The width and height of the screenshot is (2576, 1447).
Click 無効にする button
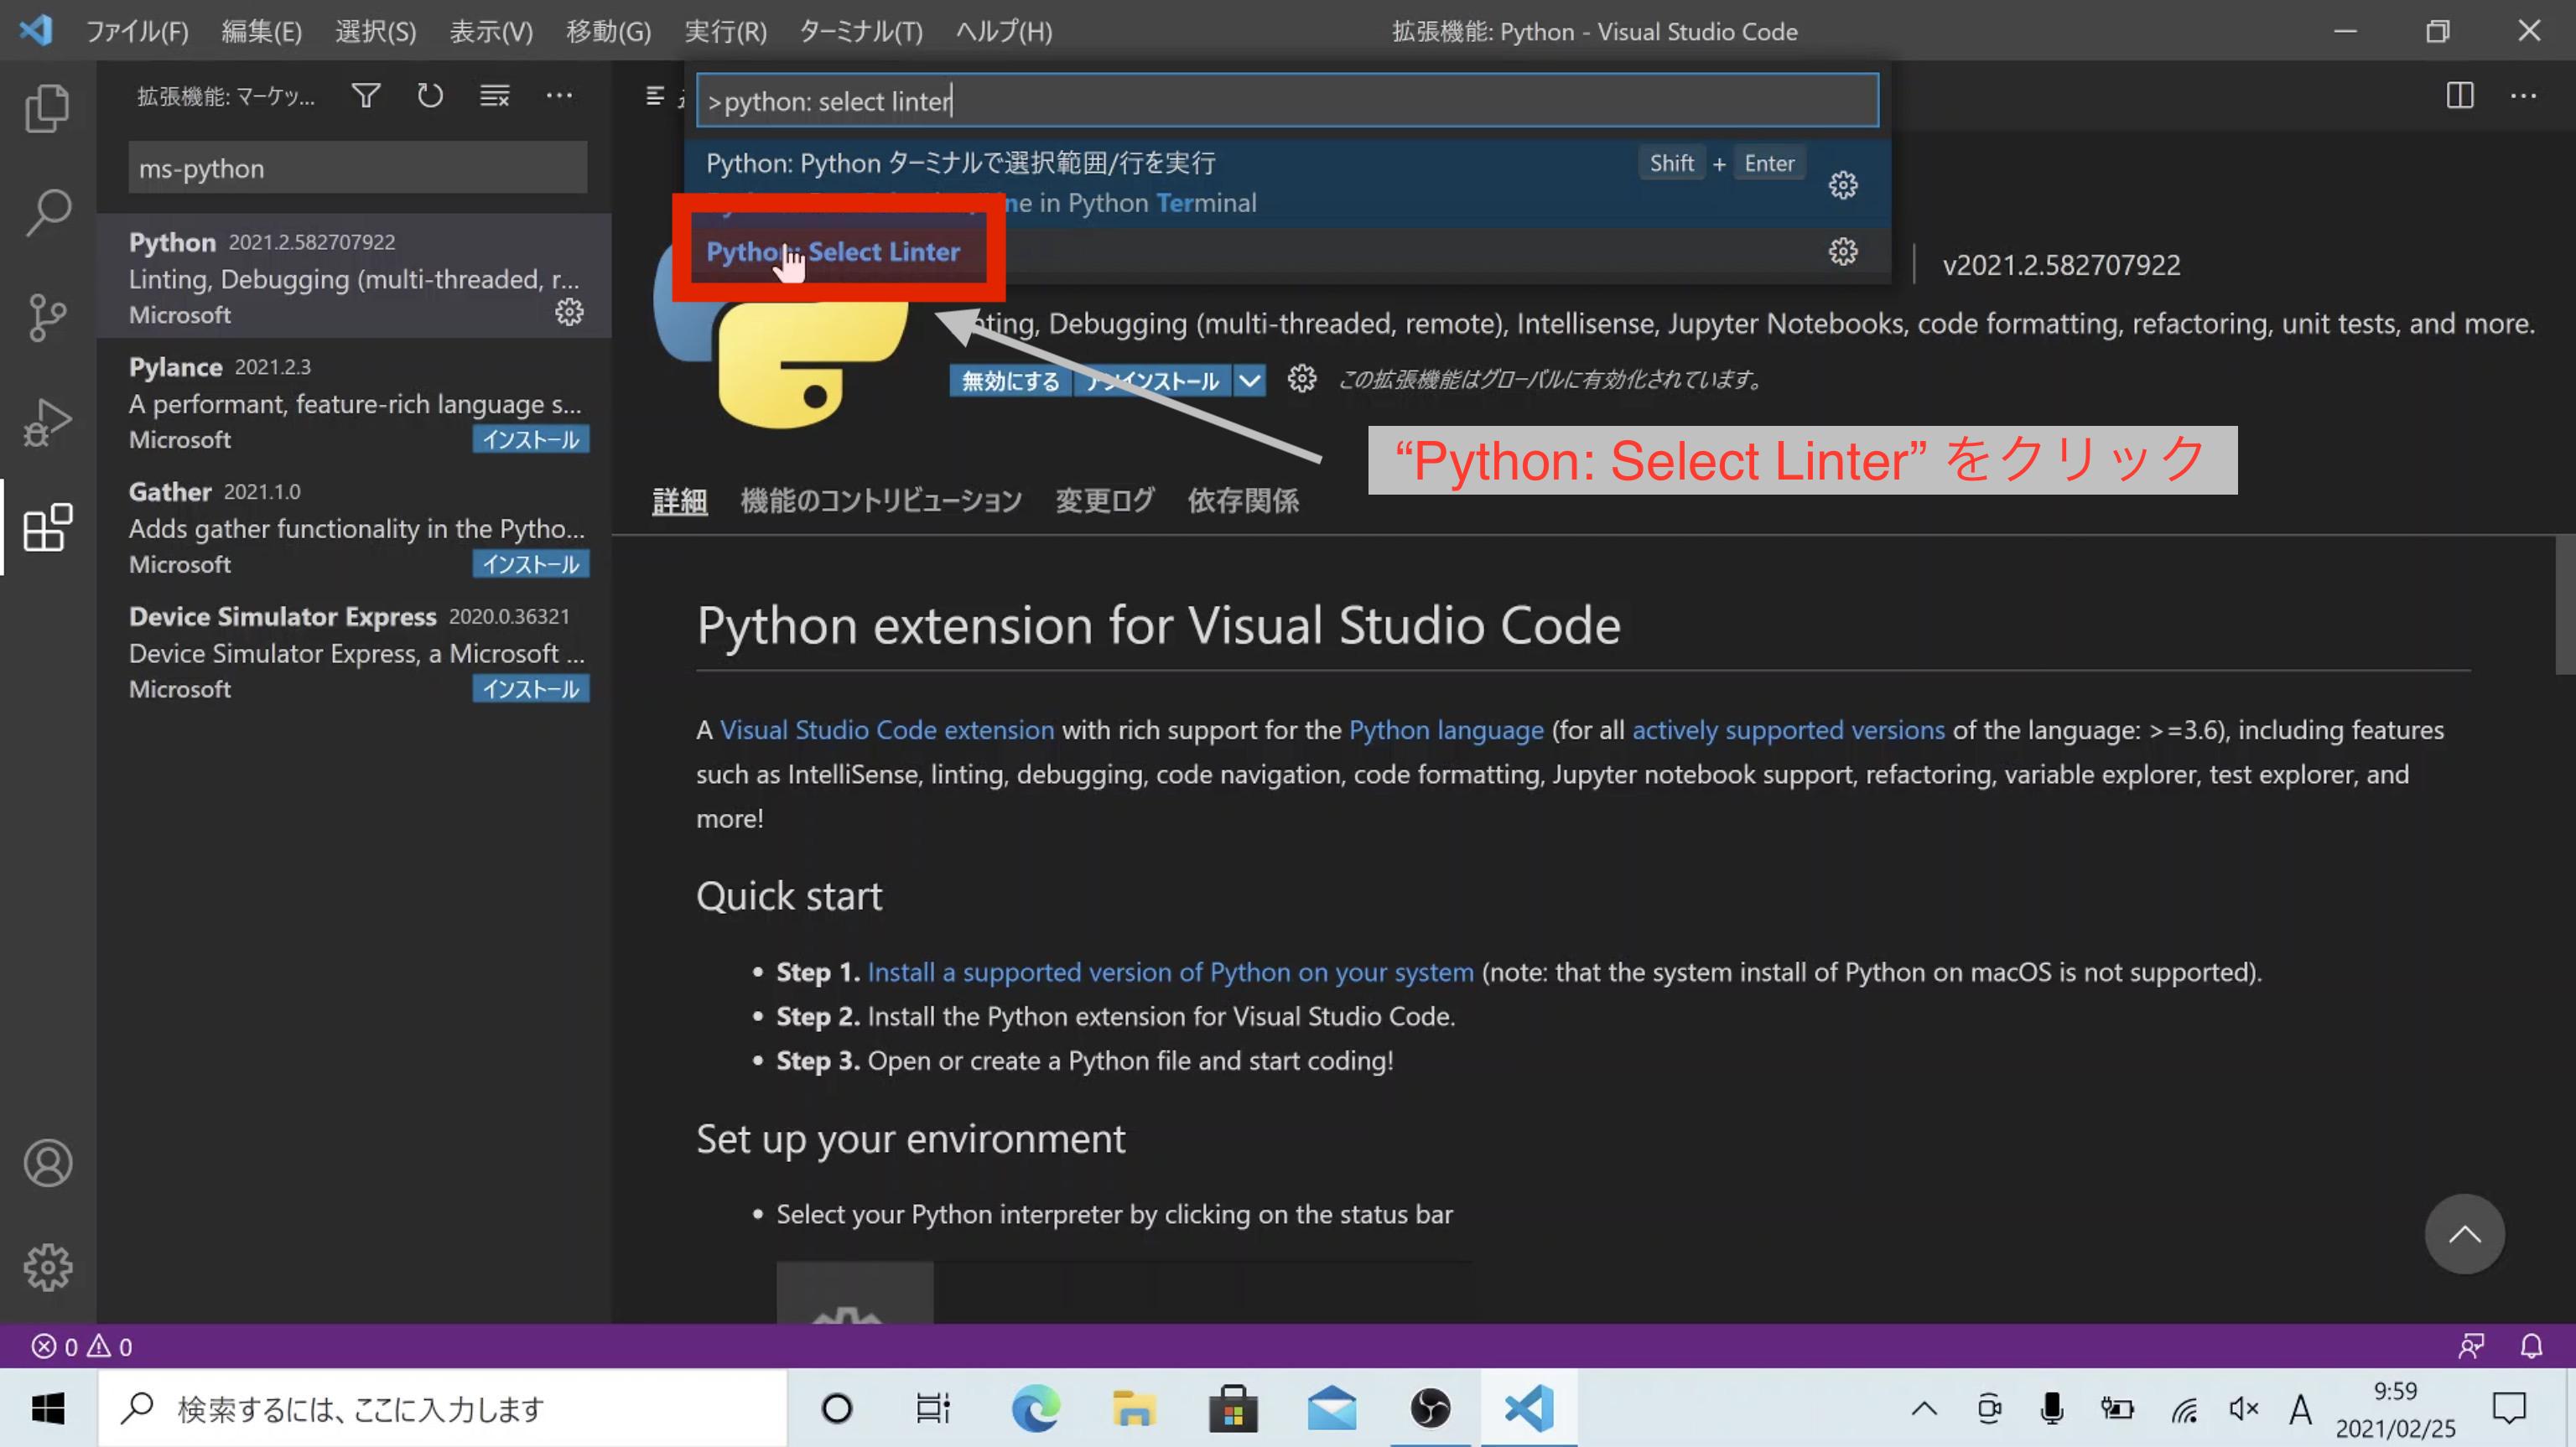point(1010,380)
